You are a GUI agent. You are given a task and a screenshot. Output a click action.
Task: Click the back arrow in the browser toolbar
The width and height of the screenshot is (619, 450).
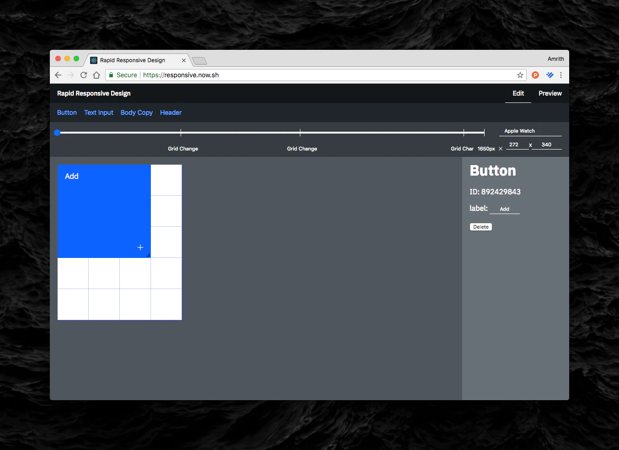click(x=58, y=75)
